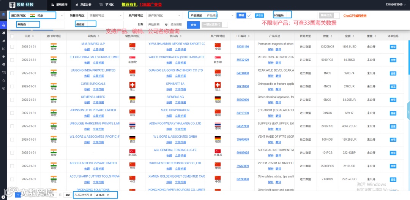This screenshot has height=200, width=410.
Task: Click the pagination 确定 button
Action: pos(68,195)
